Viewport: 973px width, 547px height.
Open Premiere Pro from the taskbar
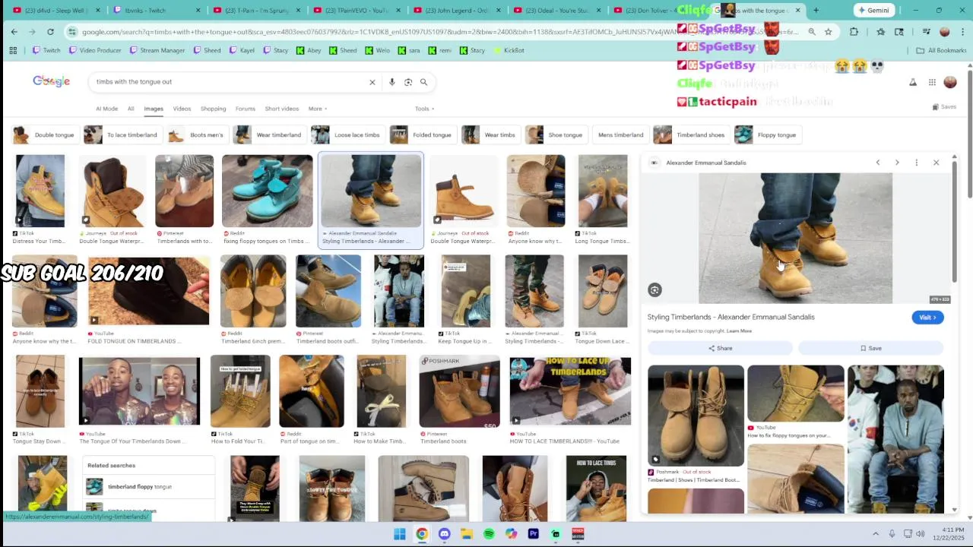tap(533, 534)
